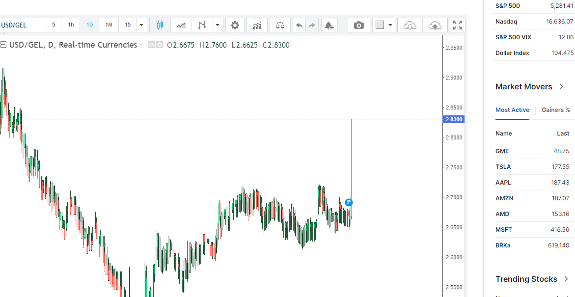Select the 15 minute interval

point(128,25)
